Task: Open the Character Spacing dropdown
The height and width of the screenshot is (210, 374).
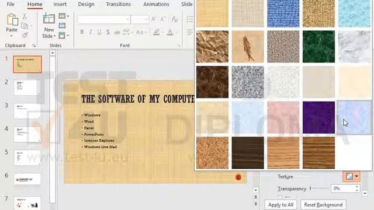Action: [x=127, y=32]
